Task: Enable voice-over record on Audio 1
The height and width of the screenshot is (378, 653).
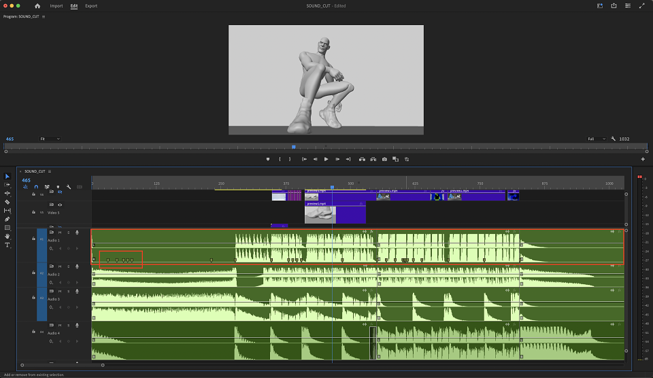Action: pyautogui.click(x=77, y=233)
